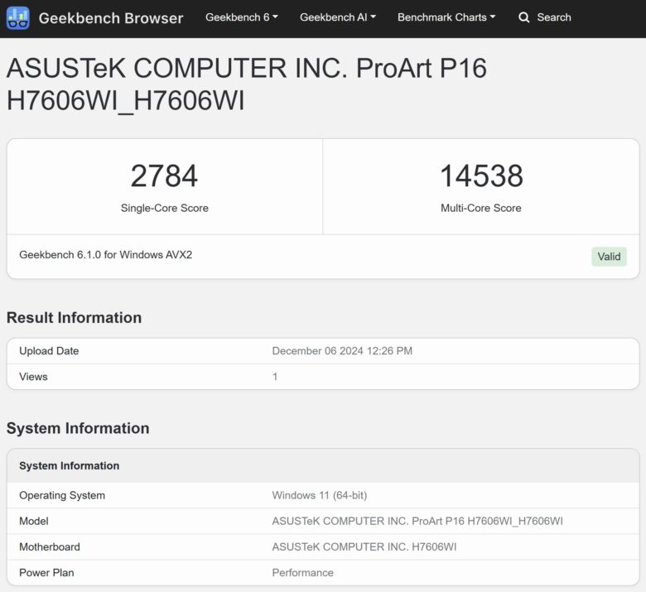Click the Search text in navbar
The height and width of the screenshot is (592, 646).
(x=554, y=17)
